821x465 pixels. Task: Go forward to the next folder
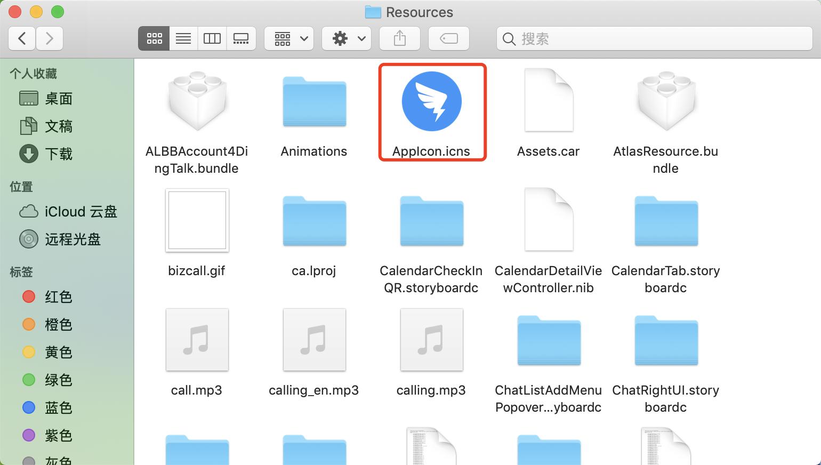[x=50, y=38]
